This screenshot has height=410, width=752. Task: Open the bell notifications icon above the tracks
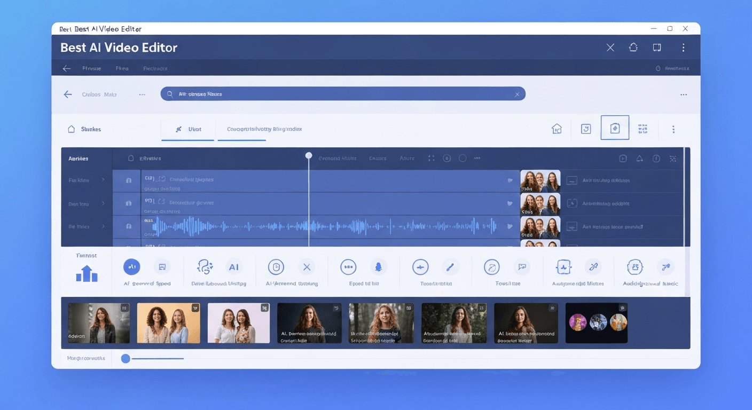[x=640, y=158]
